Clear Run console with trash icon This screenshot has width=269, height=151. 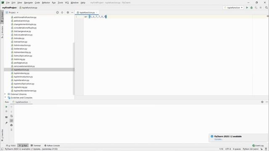click(x=11, y=130)
